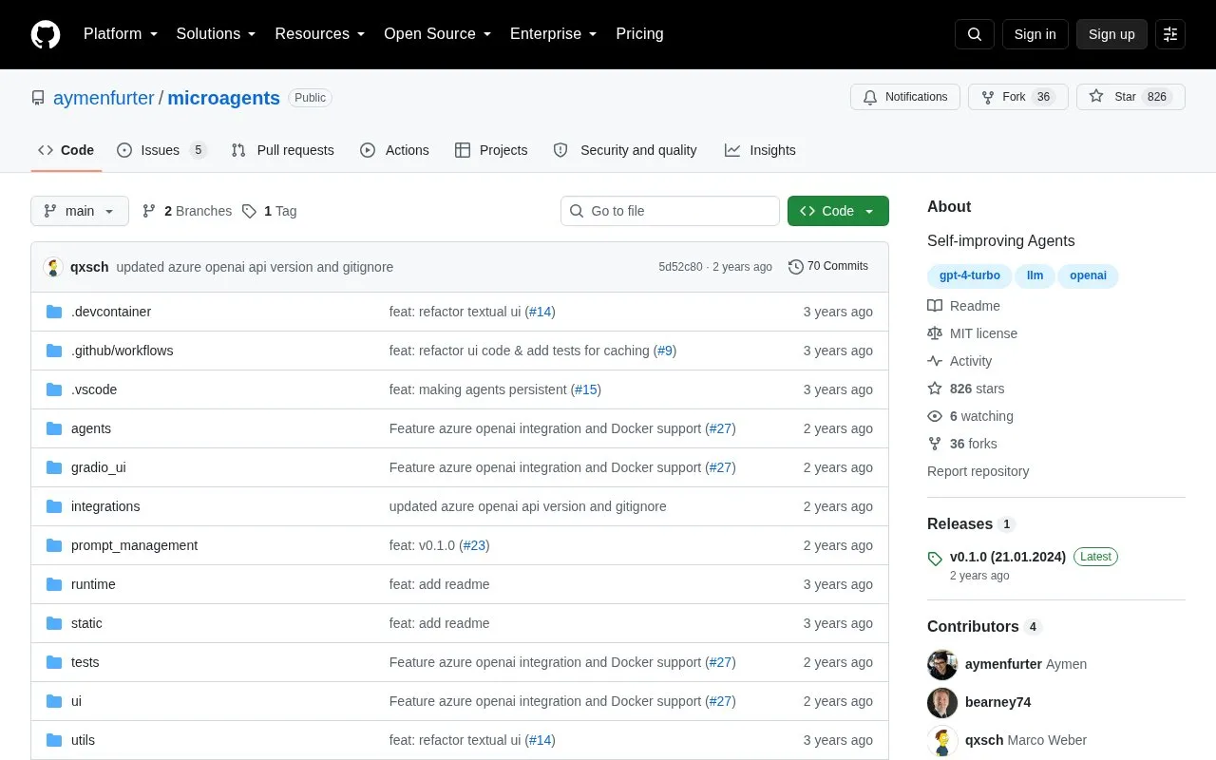Open the 70 Commits history link
The image size is (1216, 760).
828,267
